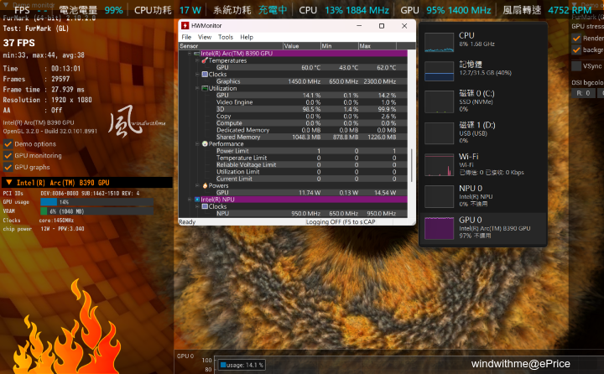Click the Min column header
This screenshot has height=374, width=604.
[x=340, y=46]
